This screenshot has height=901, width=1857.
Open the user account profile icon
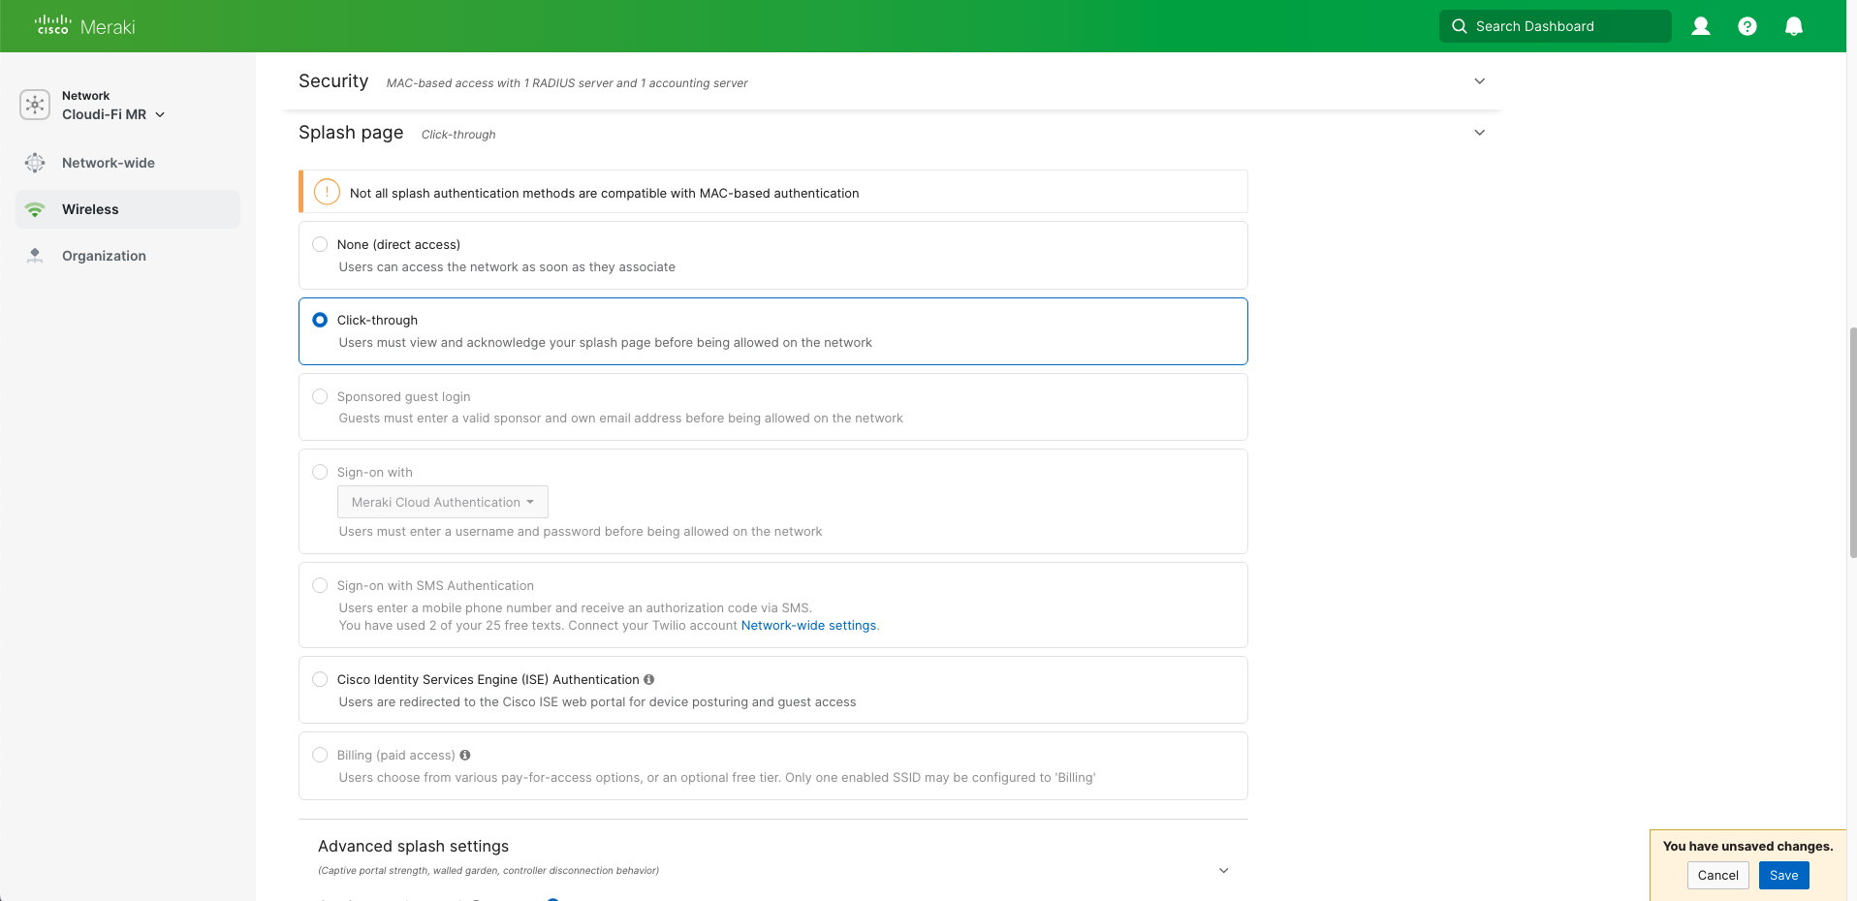[x=1700, y=26]
